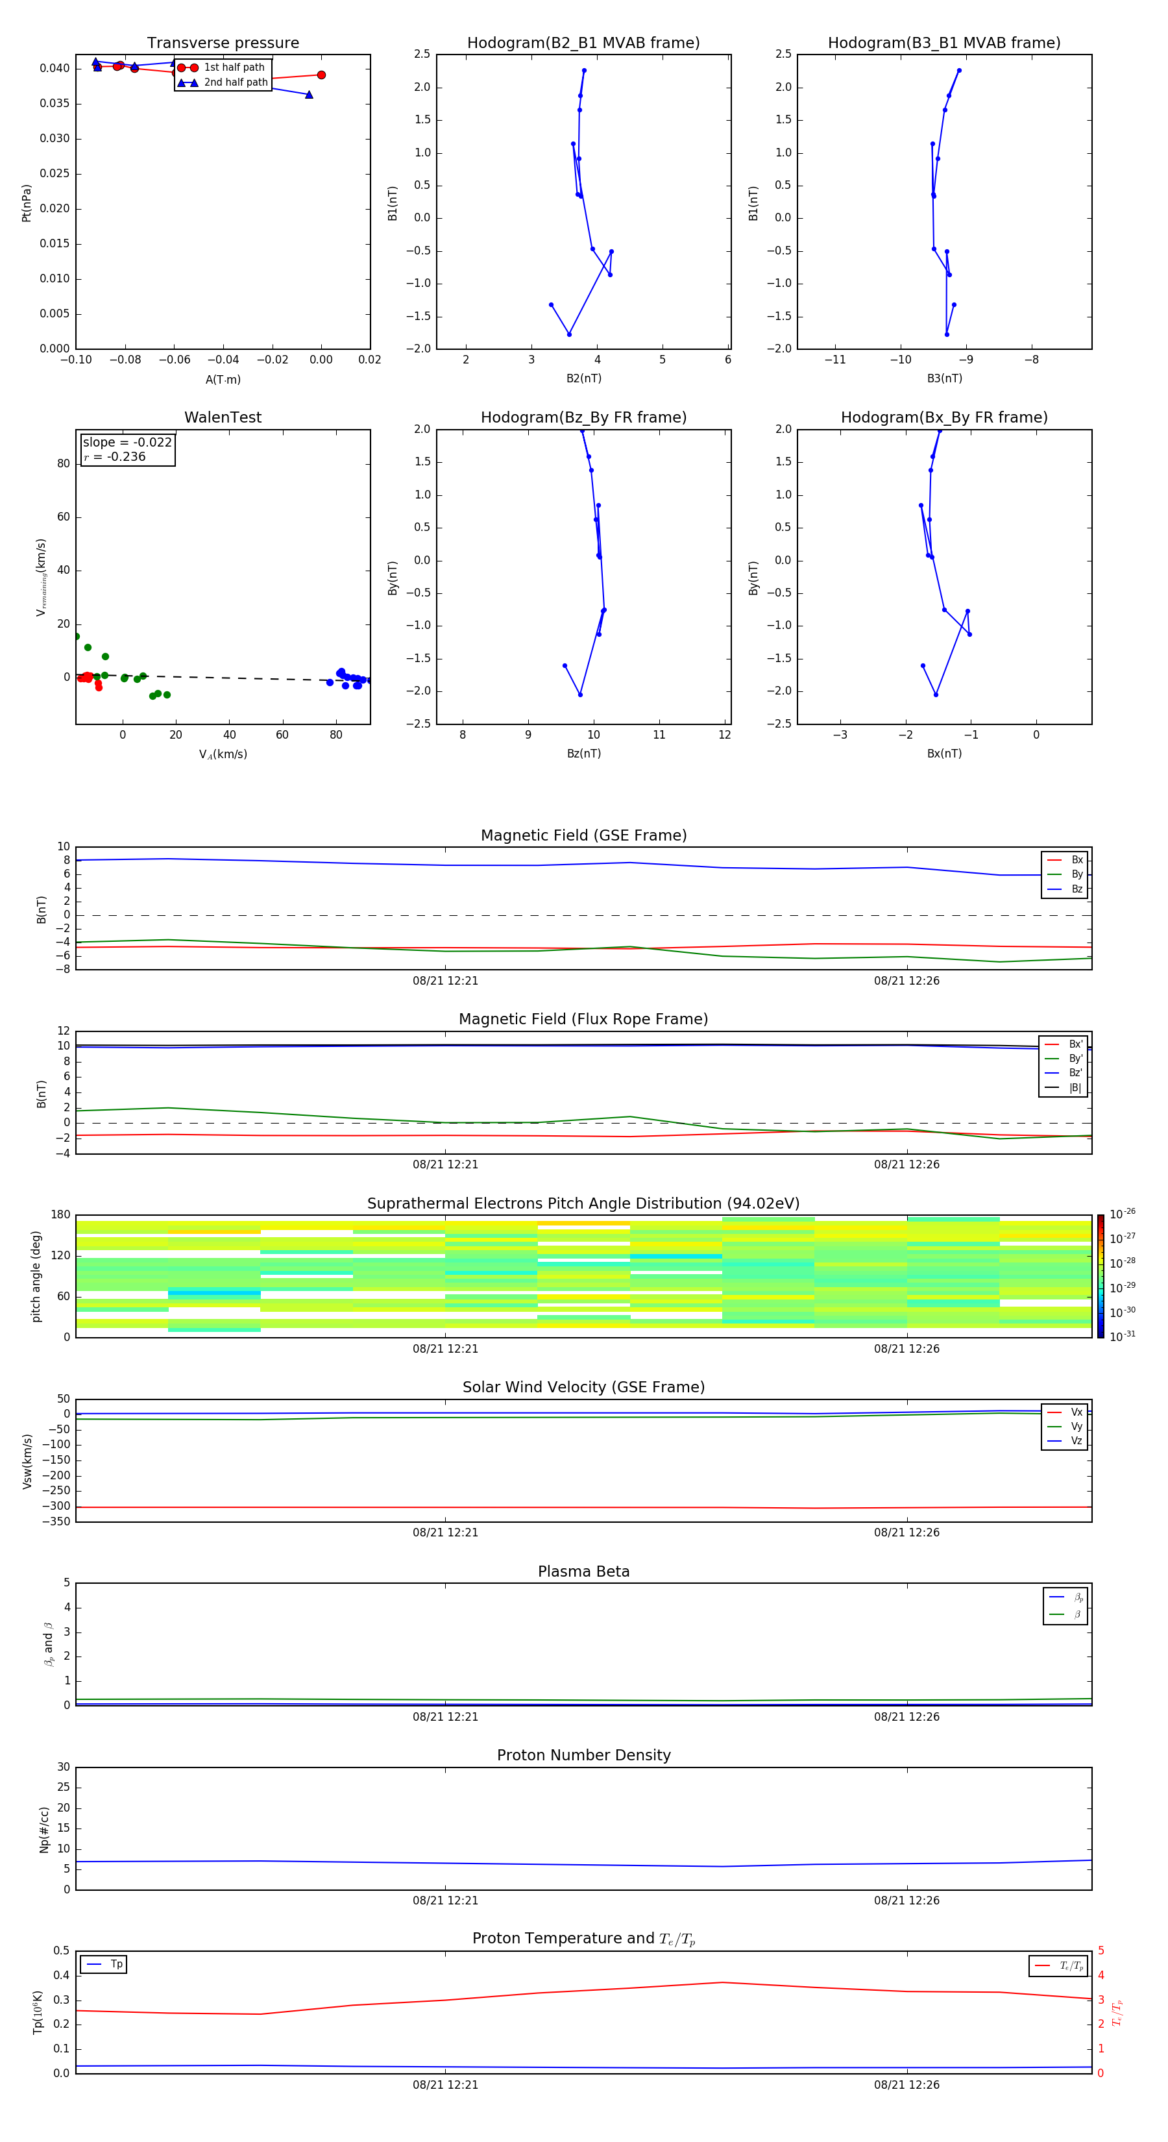The image size is (1168, 2142).
Task: Click the 'A(T·m)' x-axis label
Action: click(x=223, y=380)
